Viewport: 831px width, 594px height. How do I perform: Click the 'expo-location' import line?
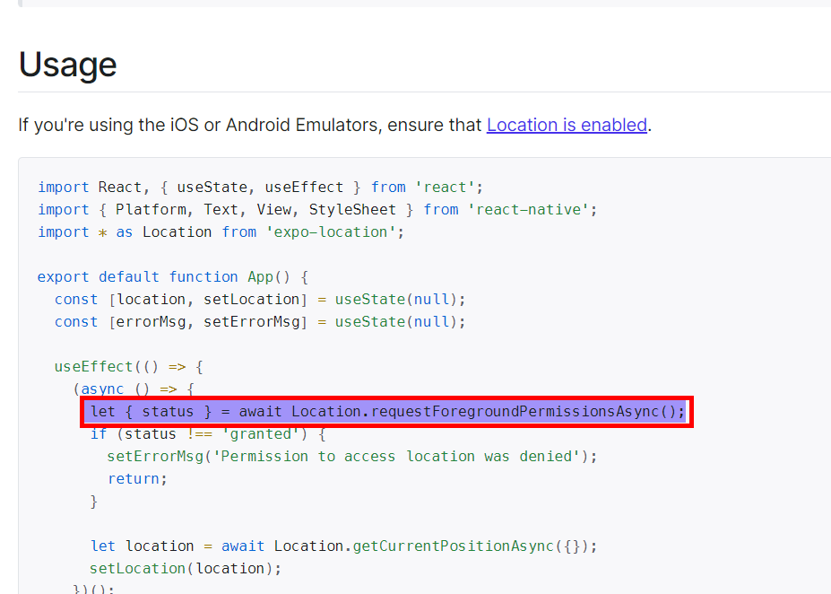tap(221, 231)
